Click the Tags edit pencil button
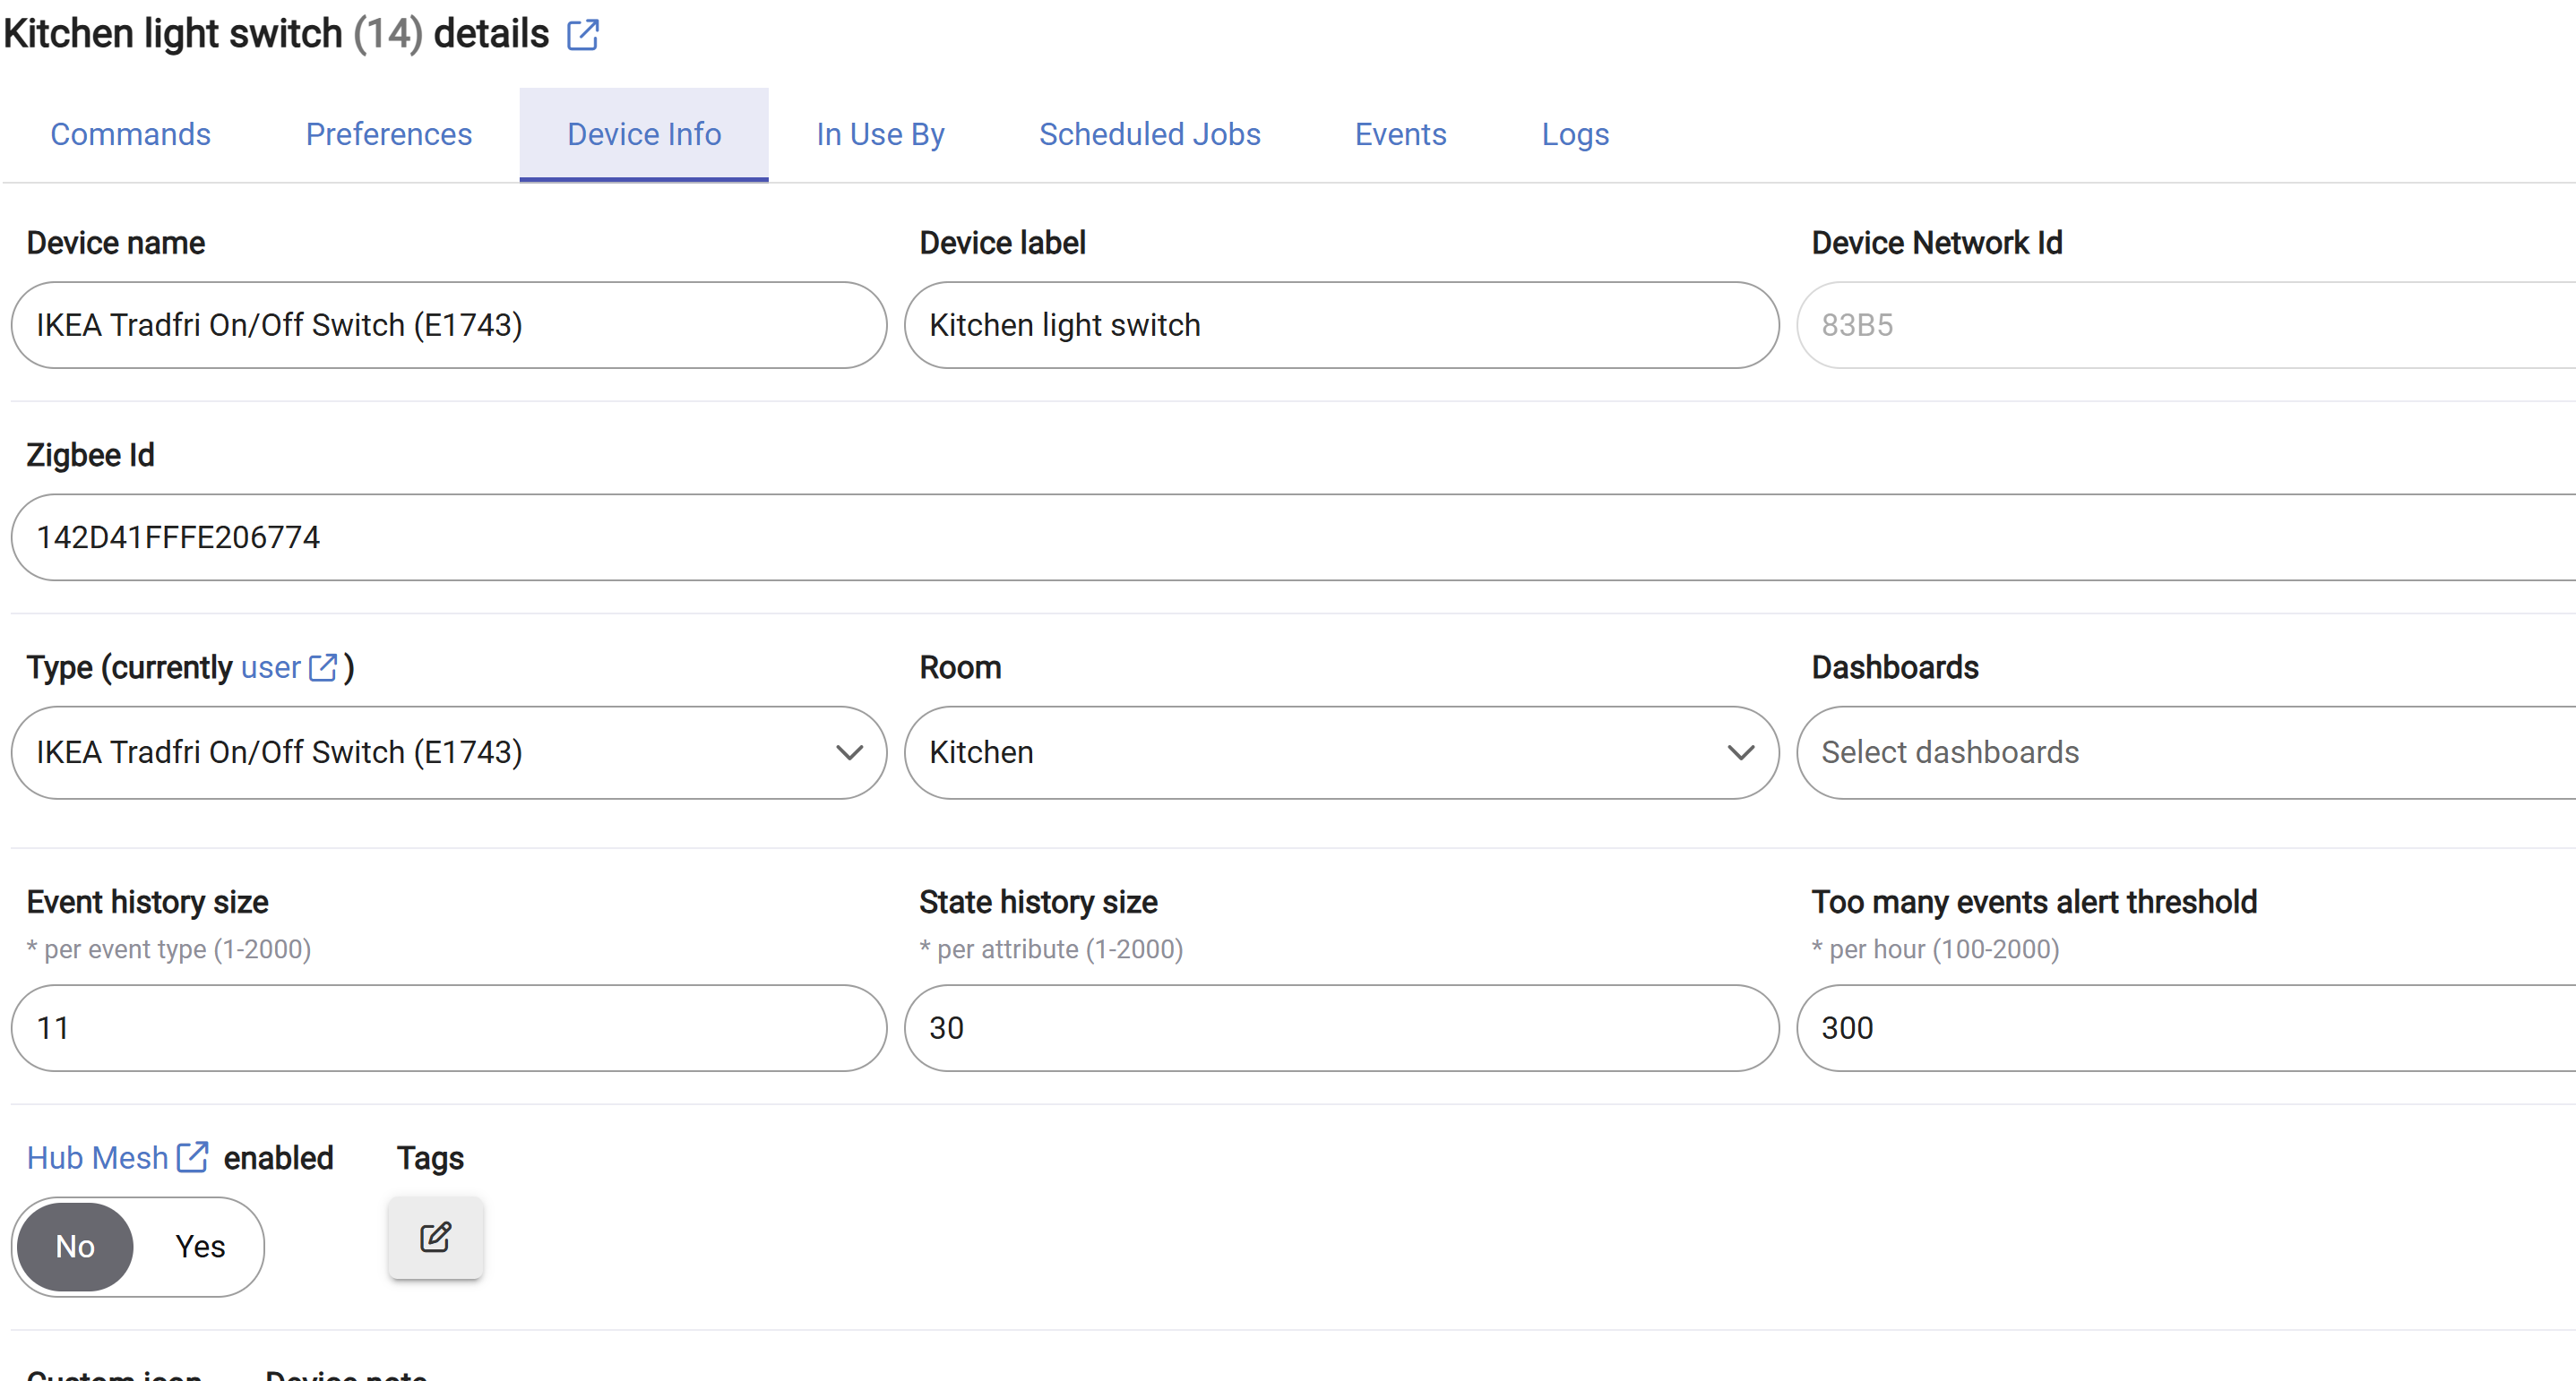 (x=435, y=1238)
